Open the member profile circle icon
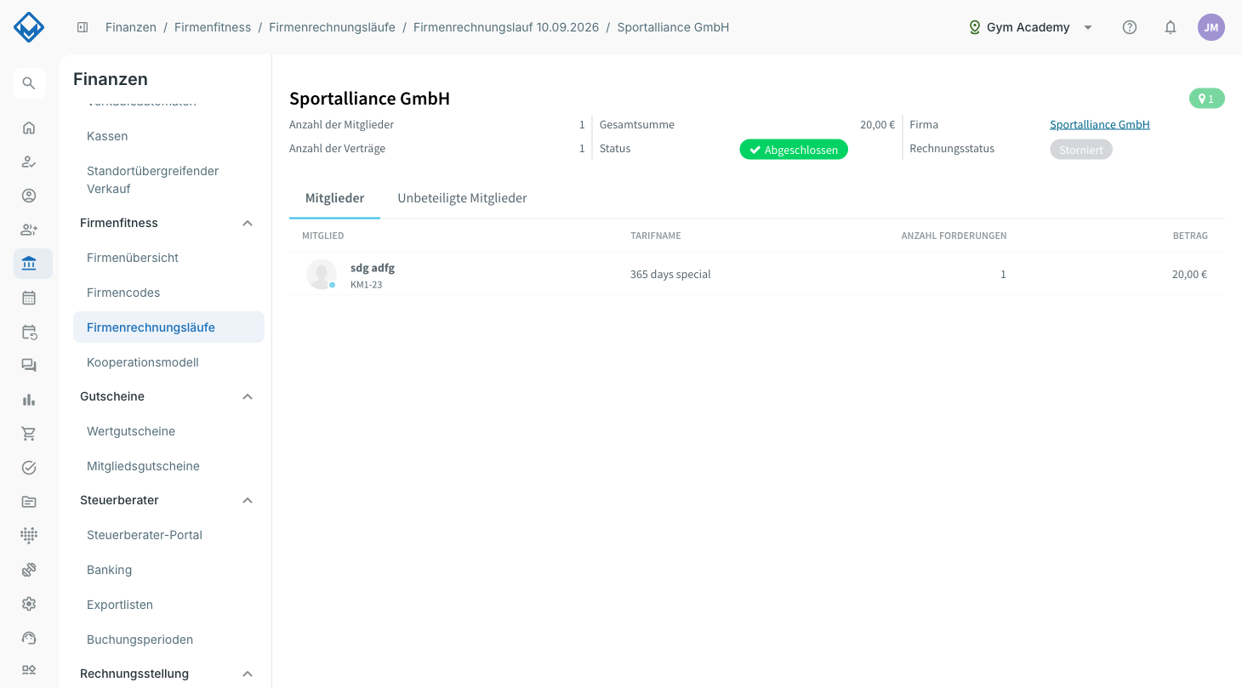This screenshot has height=688, width=1242. (29, 196)
